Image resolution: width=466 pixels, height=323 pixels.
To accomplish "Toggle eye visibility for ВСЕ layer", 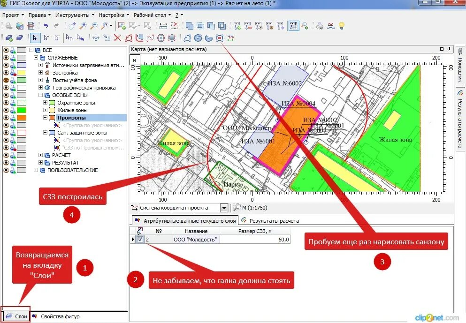I will [x=6, y=50].
